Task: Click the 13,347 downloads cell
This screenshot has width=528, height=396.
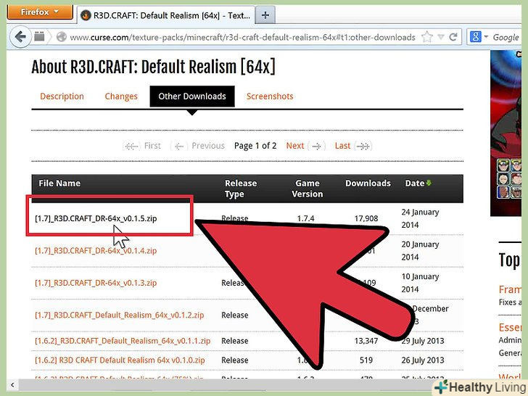Action: 366,341
